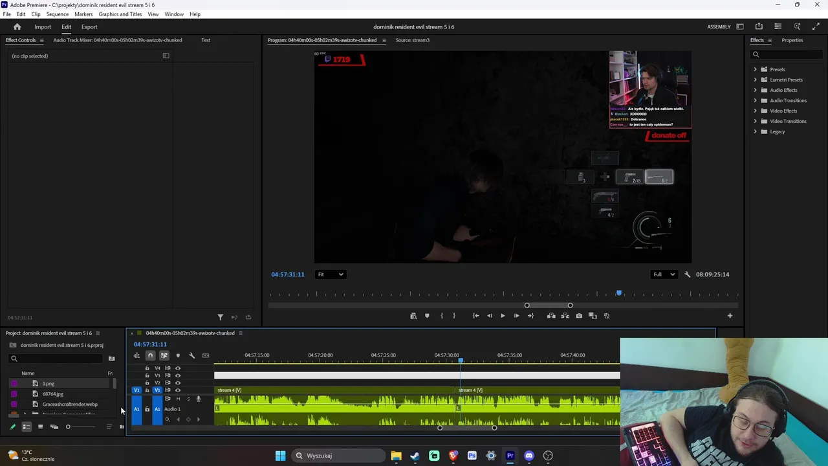Switch to the Export workspace
This screenshot has width=828, height=466.
tap(89, 27)
